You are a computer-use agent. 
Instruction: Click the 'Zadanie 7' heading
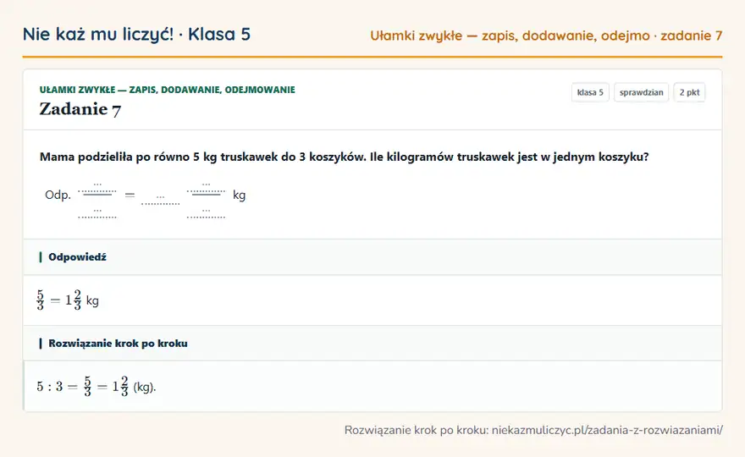pos(80,109)
